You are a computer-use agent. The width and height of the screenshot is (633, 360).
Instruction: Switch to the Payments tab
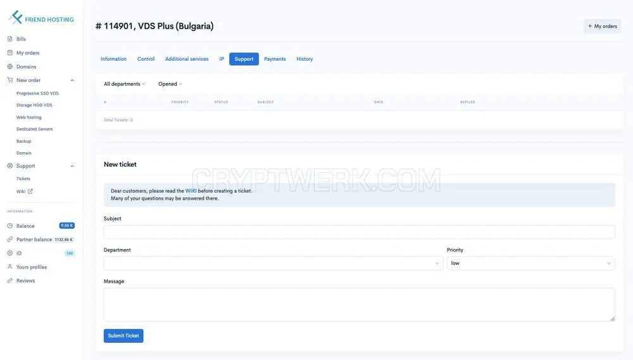(x=275, y=59)
